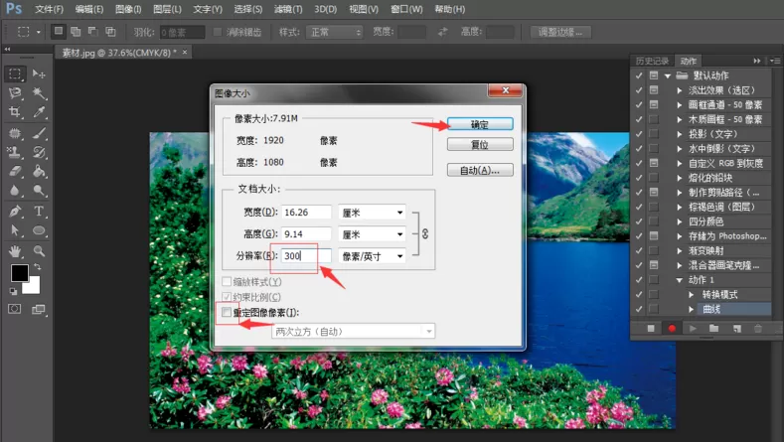The width and height of the screenshot is (784, 442).
Task: Open the 滤镜(T) menu
Action: [x=288, y=9]
